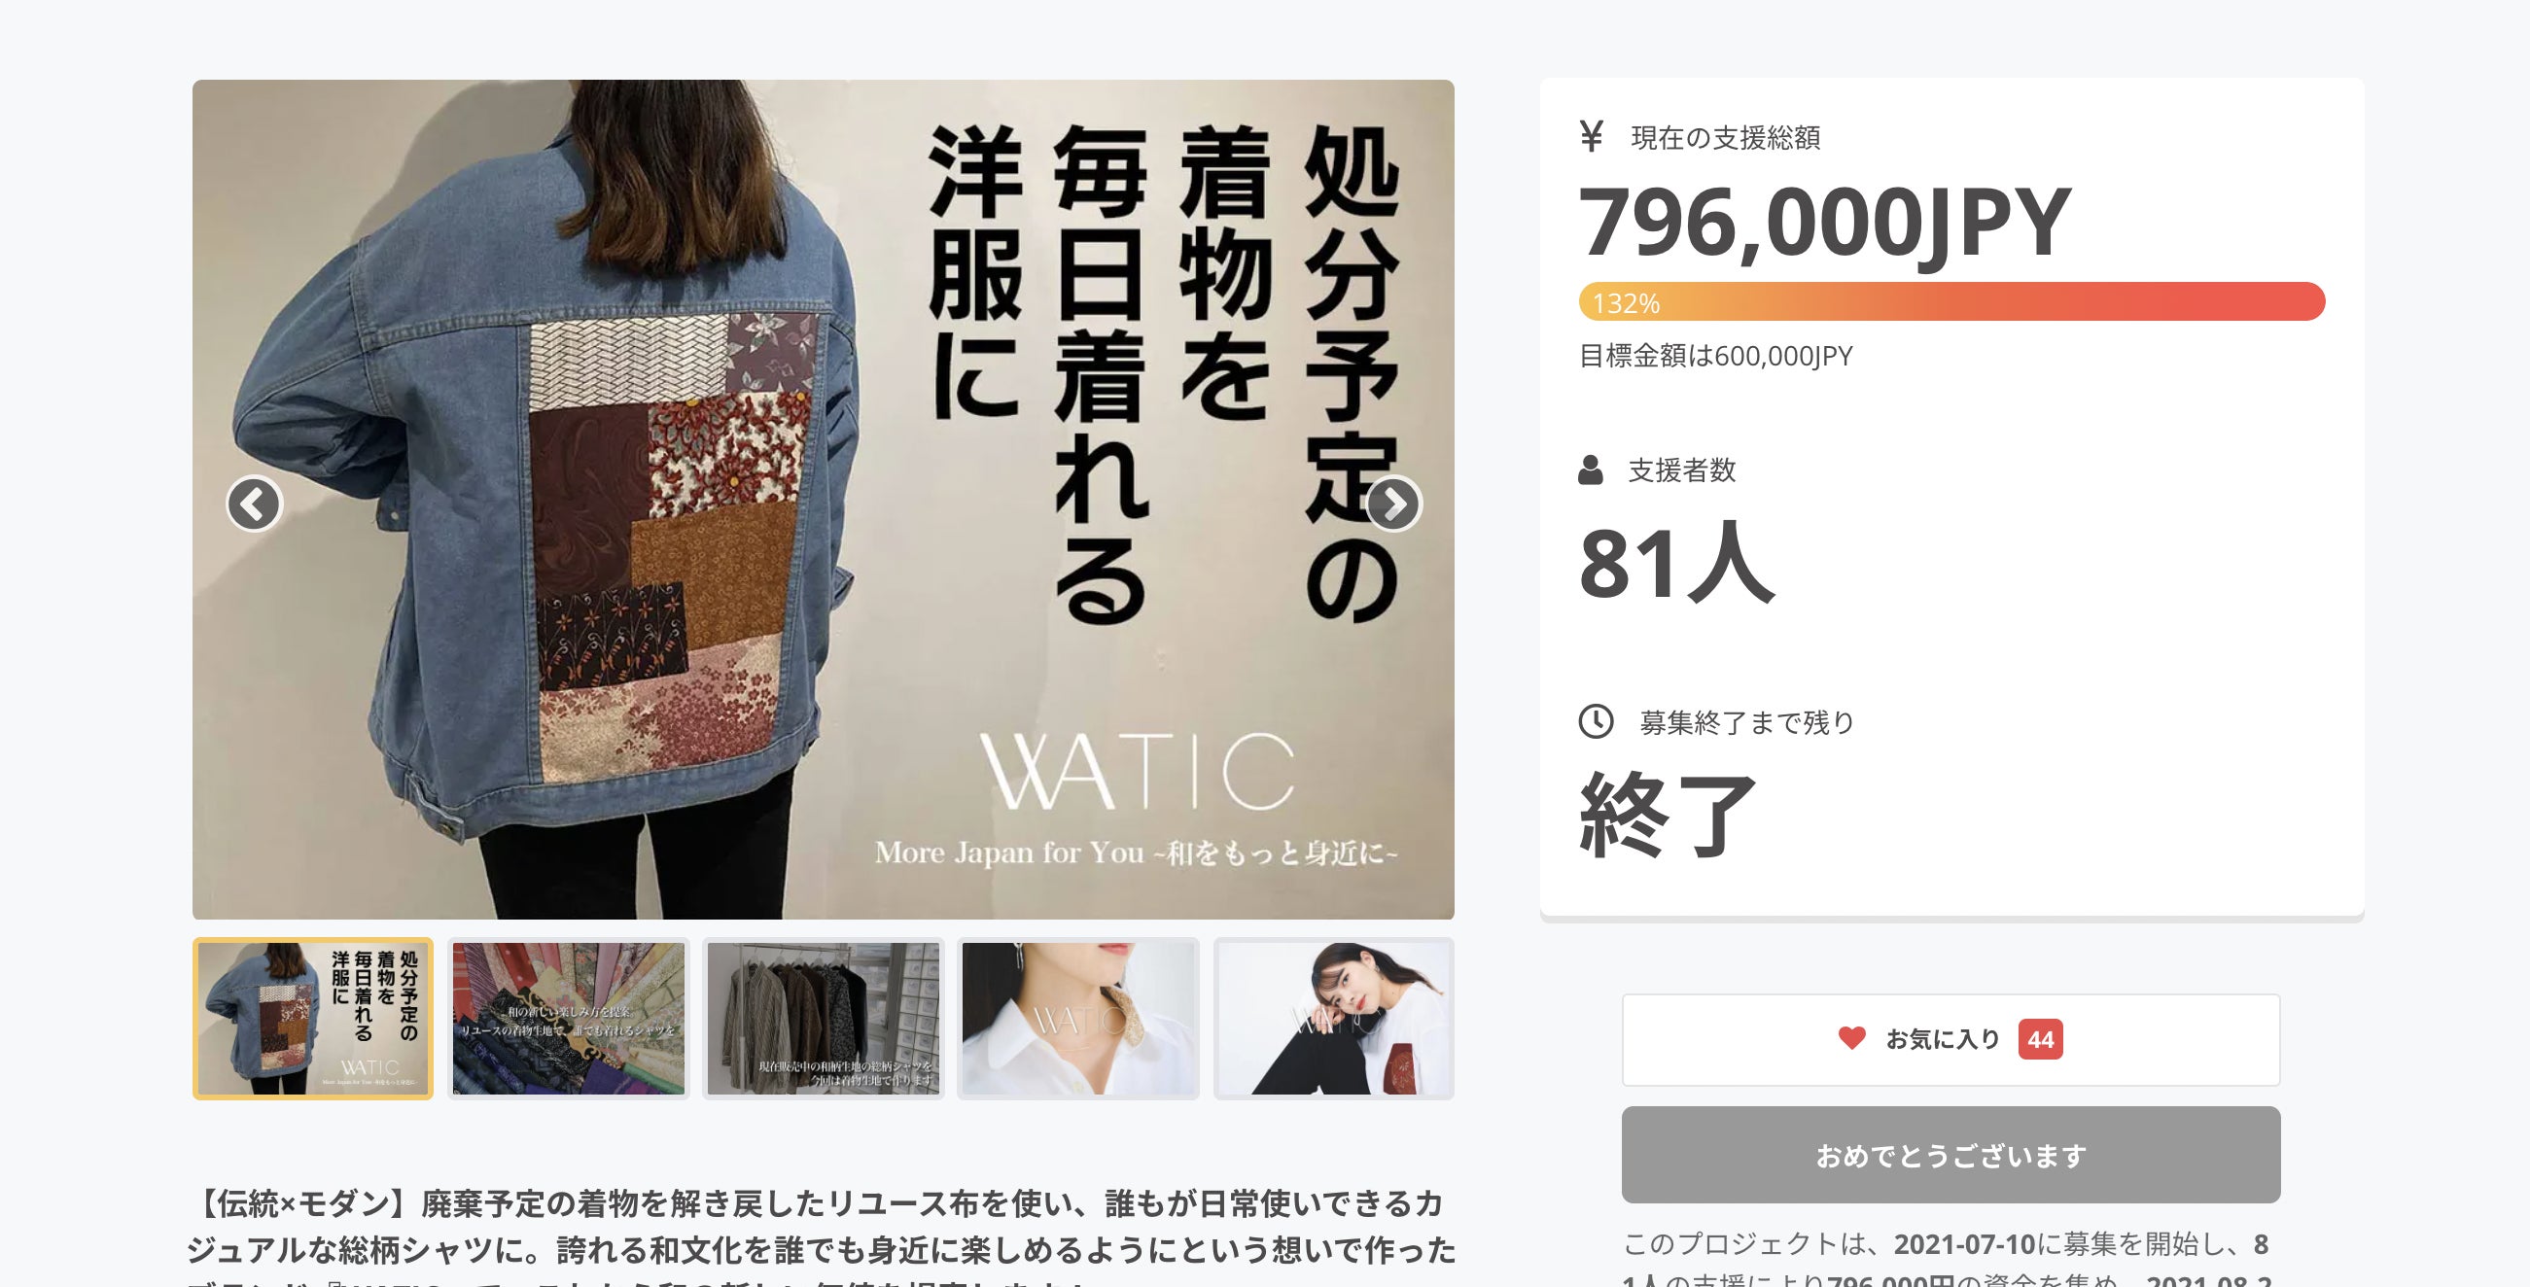Click the yen icon beside 現在の支援総額
This screenshot has width=2530, height=1287.
pyautogui.click(x=1591, y=135)
